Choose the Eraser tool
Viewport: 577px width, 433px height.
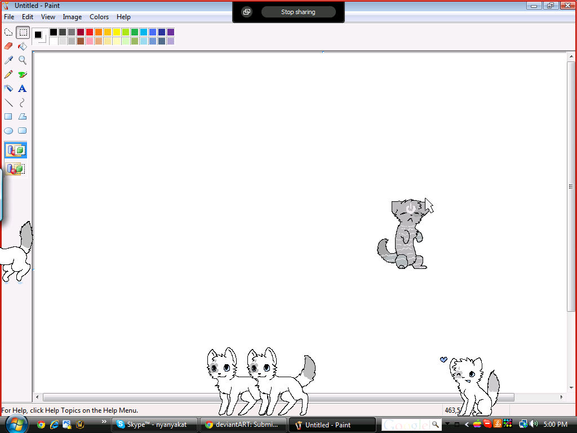8,46
